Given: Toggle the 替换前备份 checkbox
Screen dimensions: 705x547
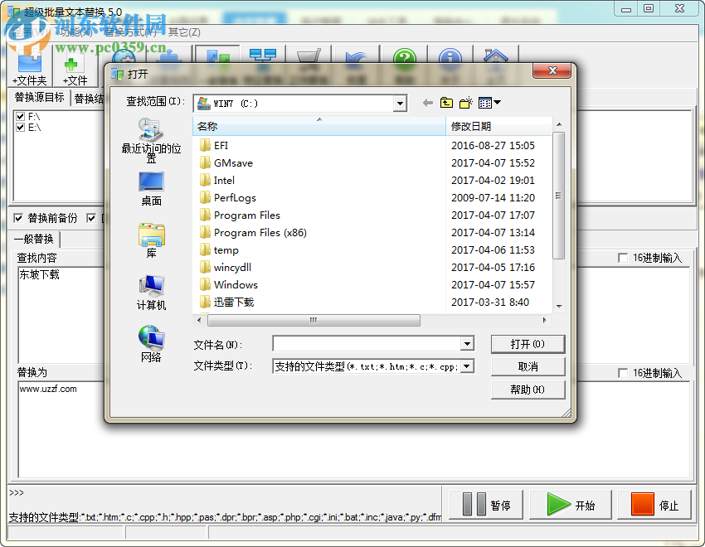Looking at the screenshot, I should [x=18, y=218].
